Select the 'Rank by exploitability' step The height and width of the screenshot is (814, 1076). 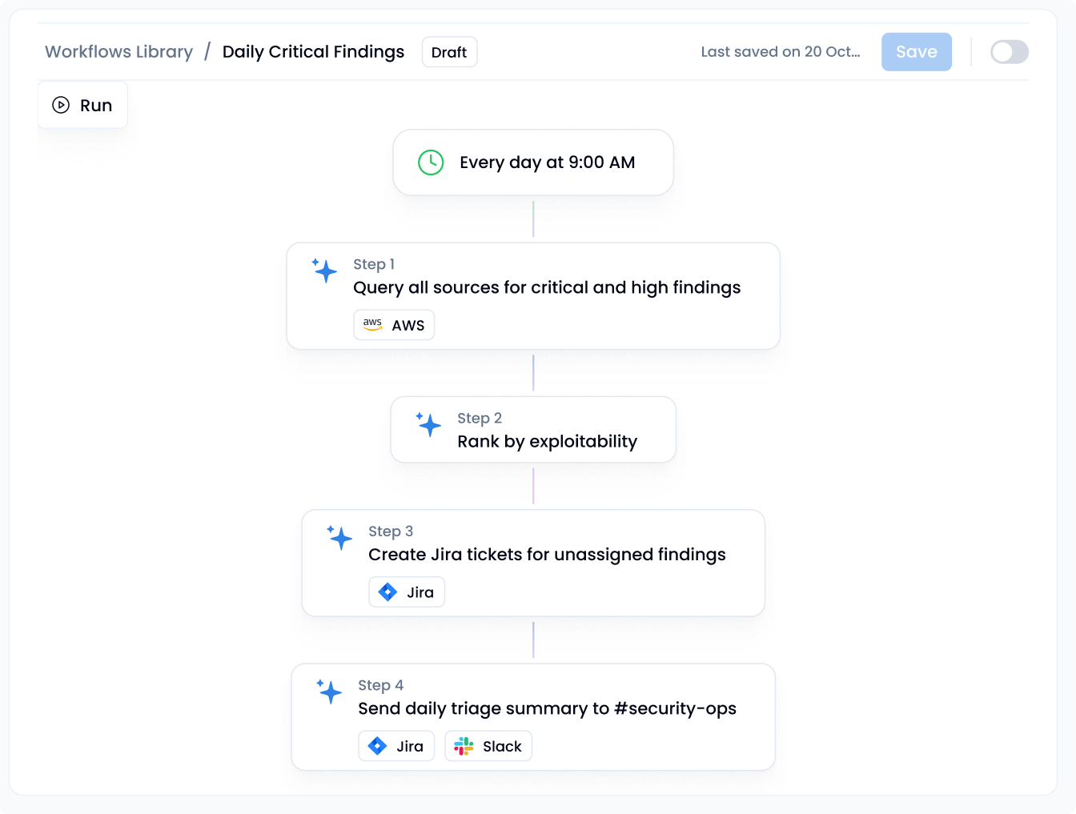click(x=547, y=442)
